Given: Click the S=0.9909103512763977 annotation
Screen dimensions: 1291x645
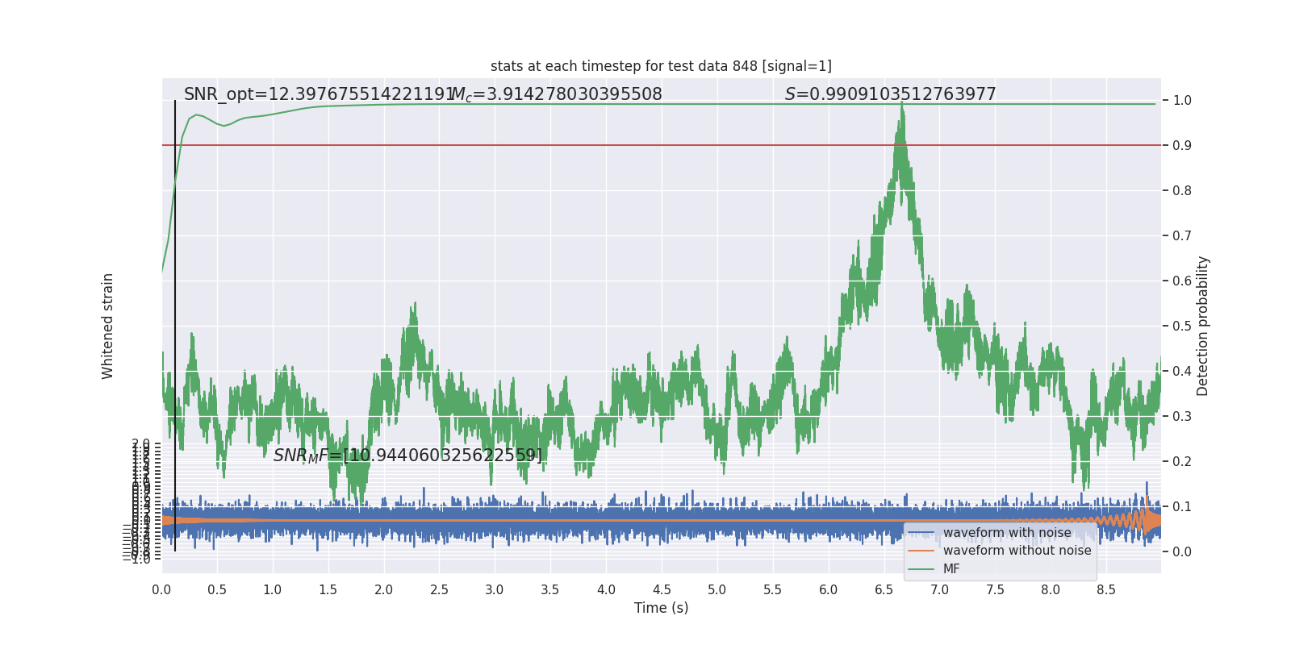Looking at the screenshot, I should pos(891,94).
